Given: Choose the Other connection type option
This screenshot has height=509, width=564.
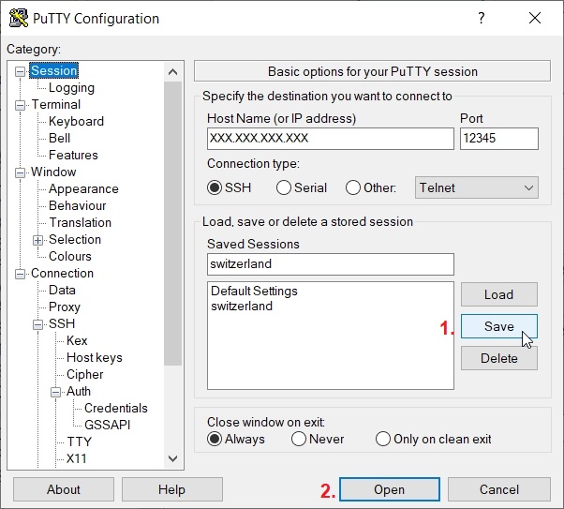Looking at the screenshot, I should click(353, 187).
